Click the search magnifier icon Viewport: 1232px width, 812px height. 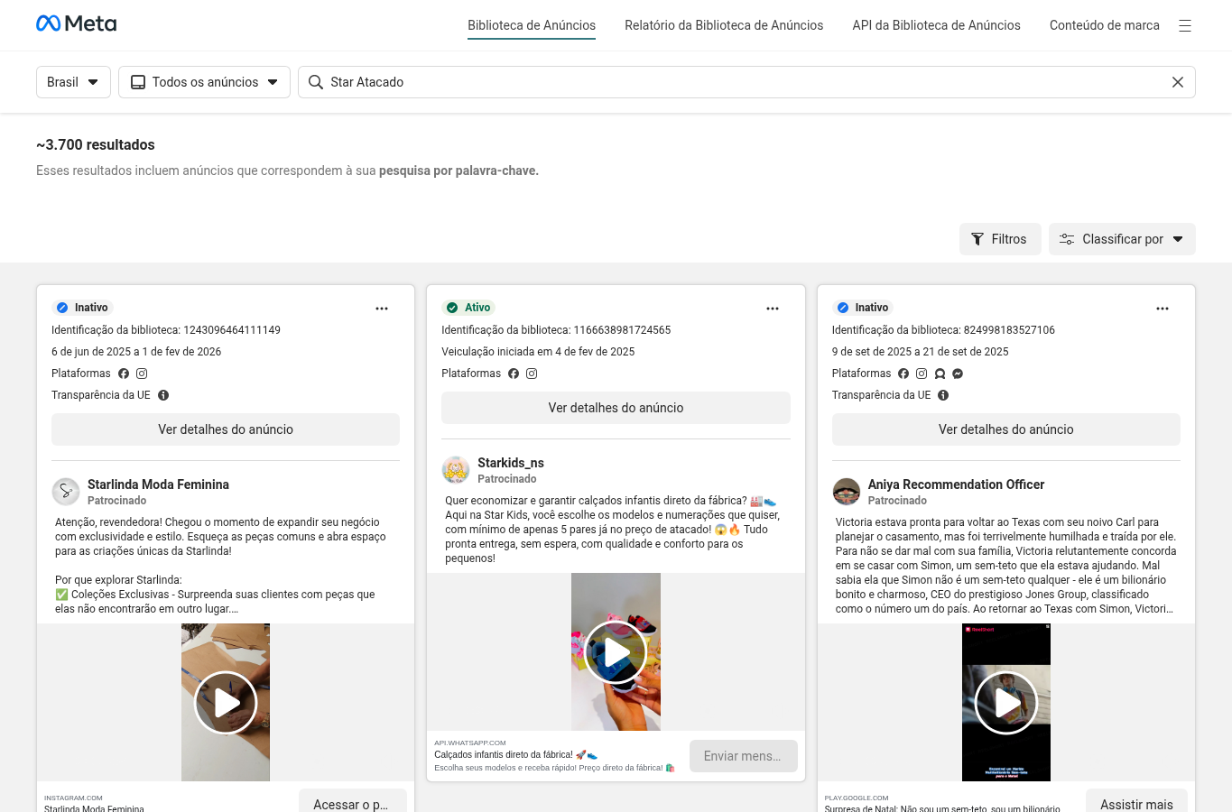coord(316,82)
